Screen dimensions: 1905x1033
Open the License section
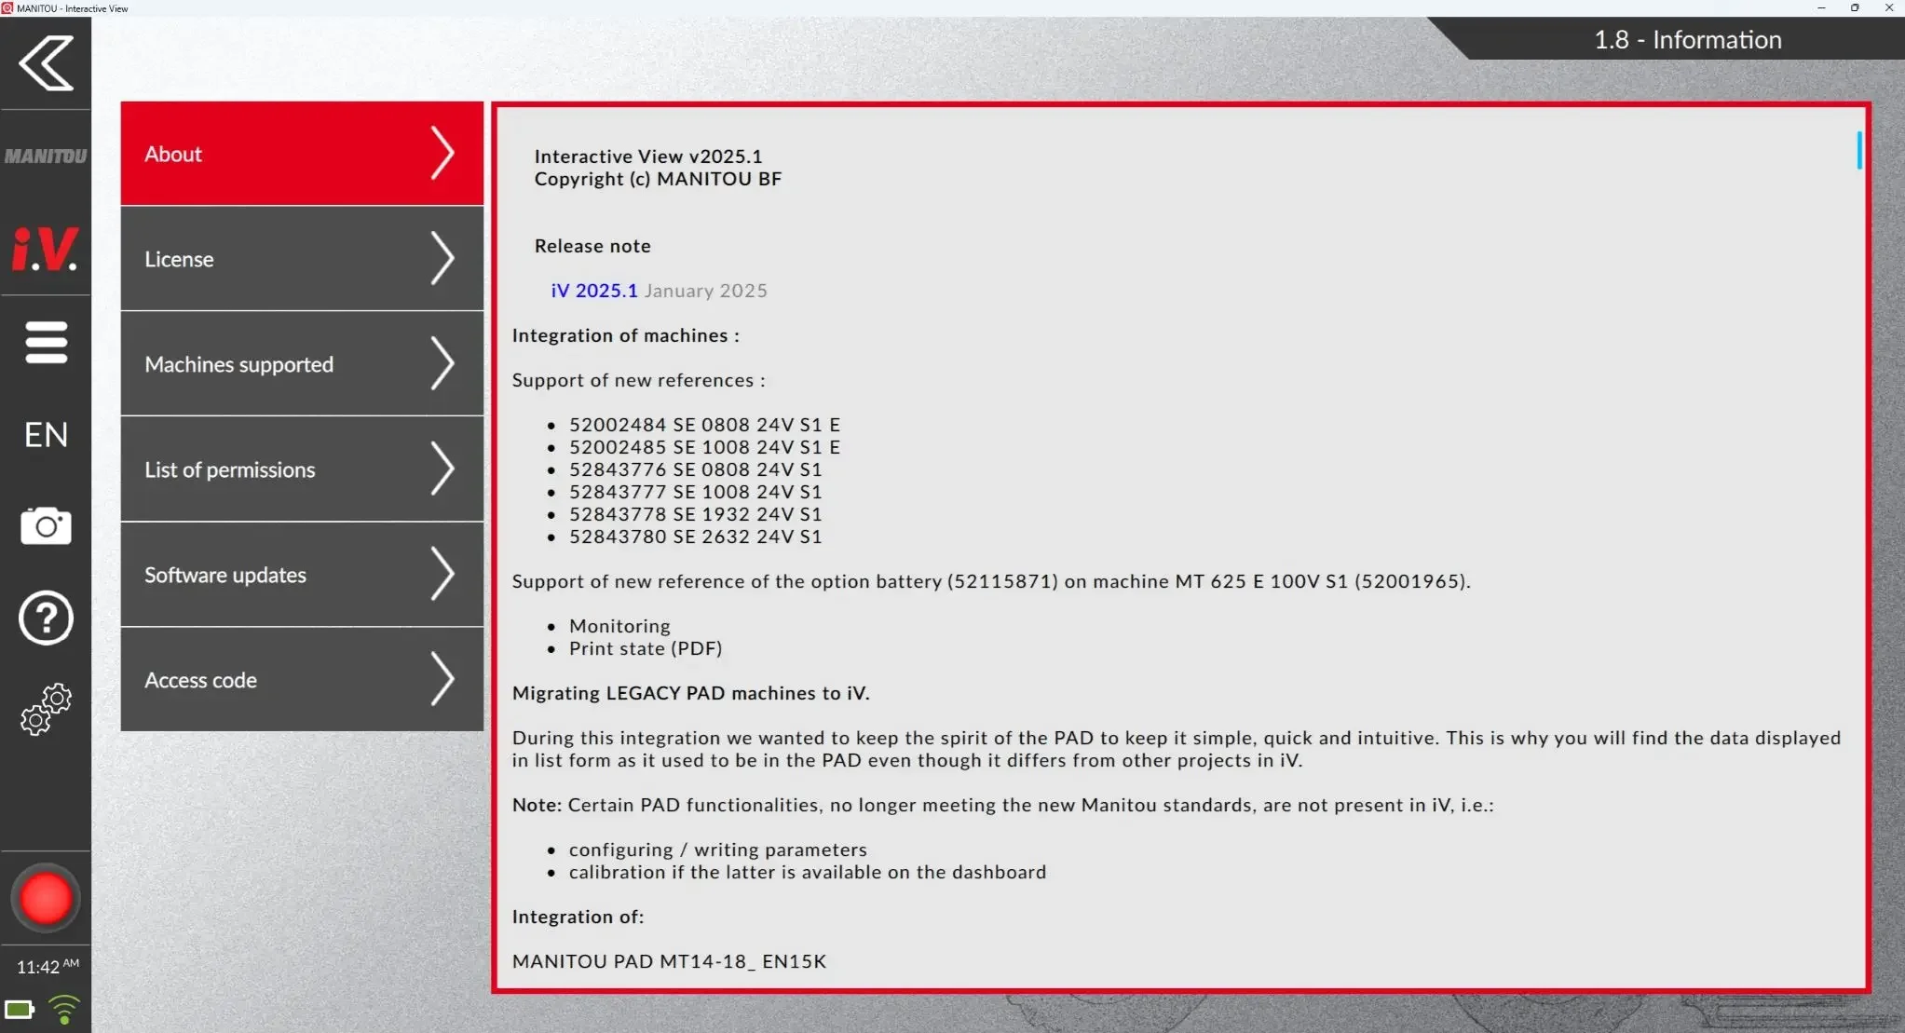pos(302,259)
